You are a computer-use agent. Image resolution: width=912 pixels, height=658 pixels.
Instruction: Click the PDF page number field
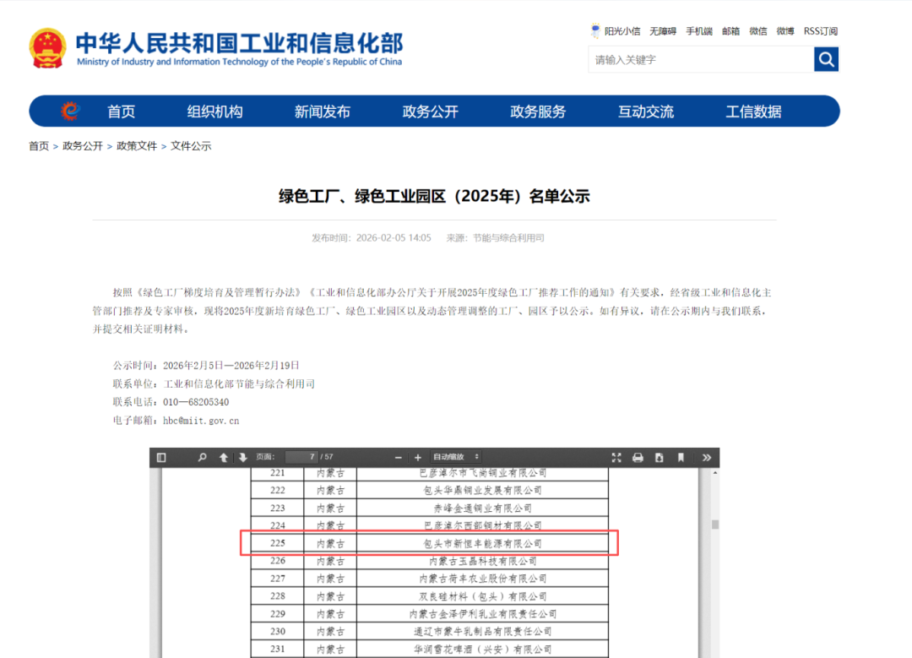click(301, 457)
